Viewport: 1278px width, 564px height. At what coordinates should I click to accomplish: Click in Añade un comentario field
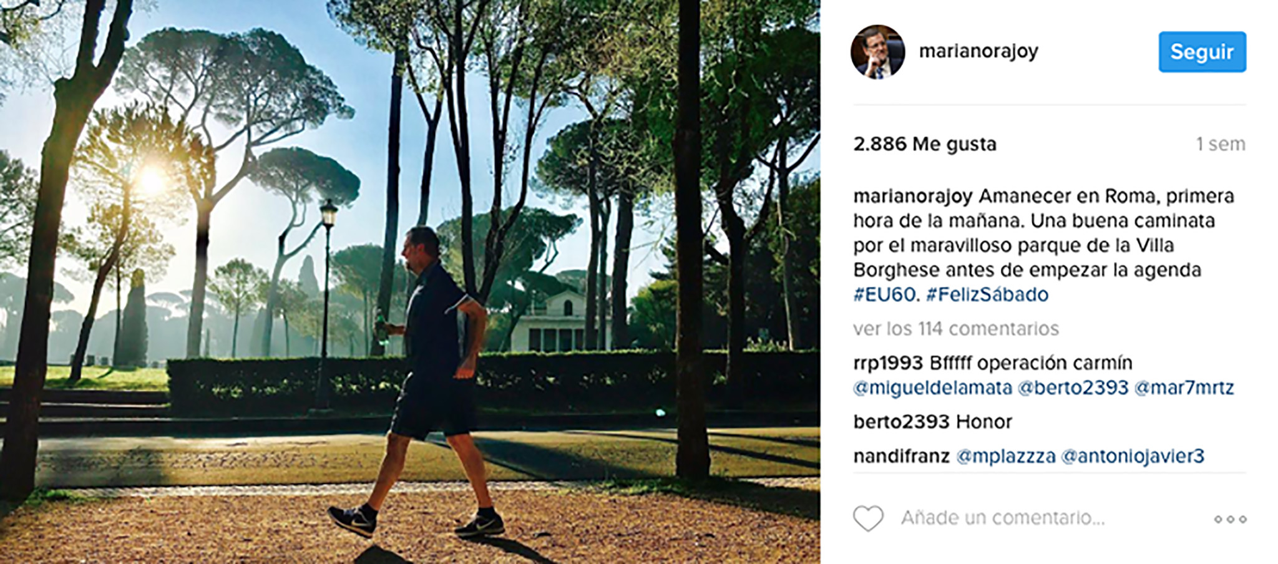[1003, 518]
